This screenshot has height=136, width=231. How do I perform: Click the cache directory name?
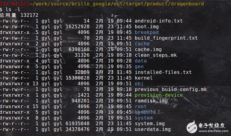(142, 44)
